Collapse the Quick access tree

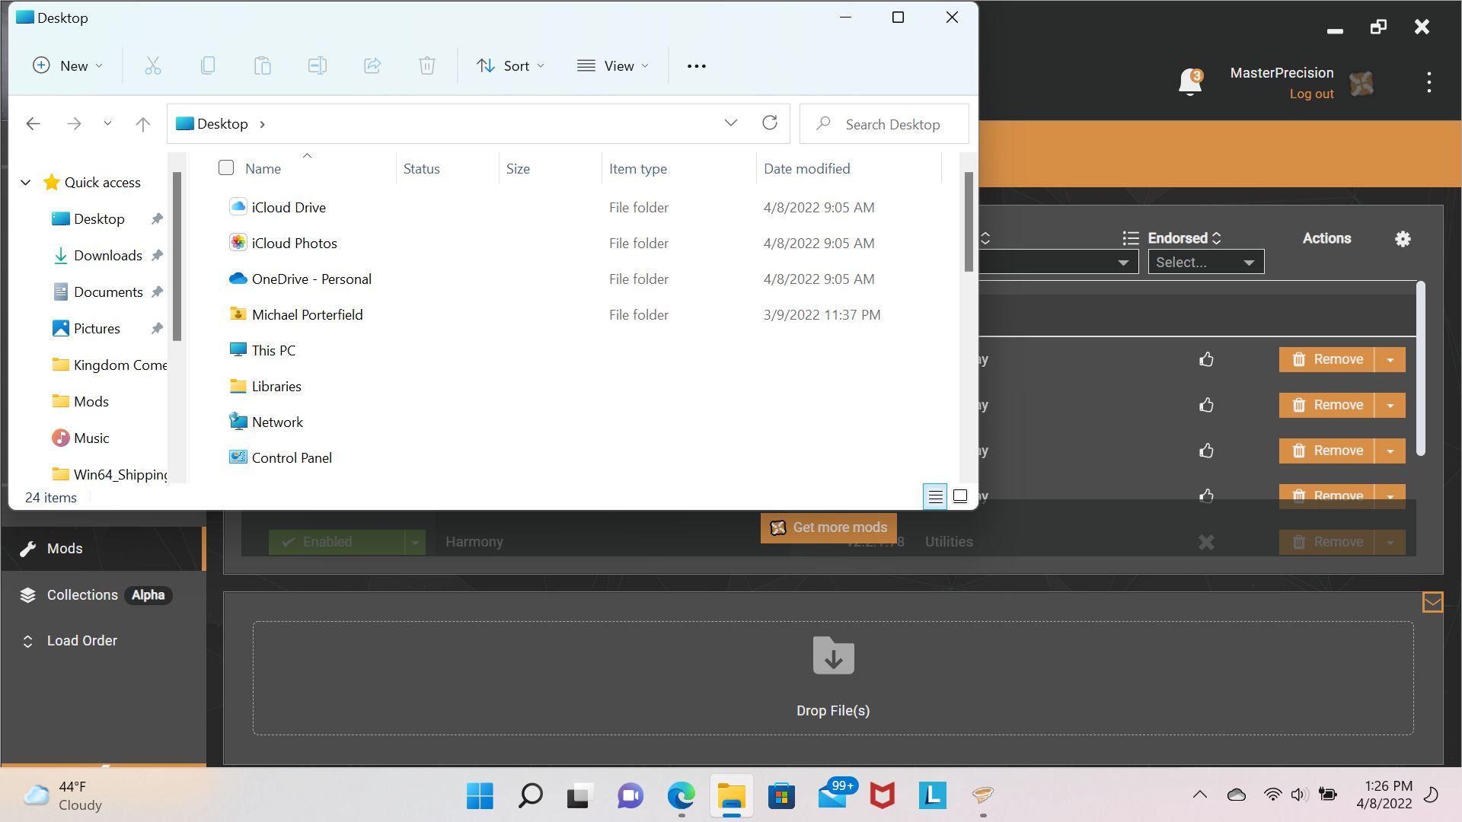pyautogui.click(x=26, y=183)
